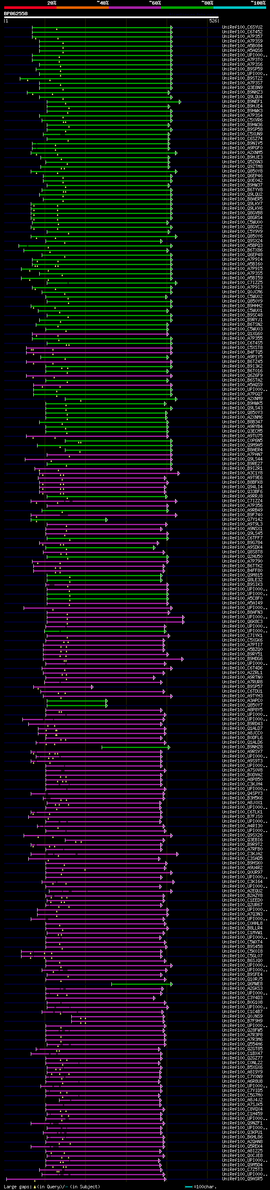Select the UniRef100_B9G784 label

pos(242,543)
